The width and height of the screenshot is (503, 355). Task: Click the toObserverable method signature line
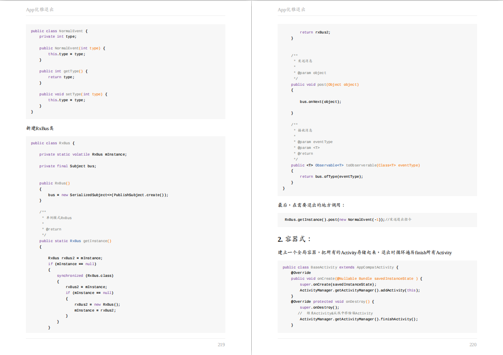[x=356, y=165]
